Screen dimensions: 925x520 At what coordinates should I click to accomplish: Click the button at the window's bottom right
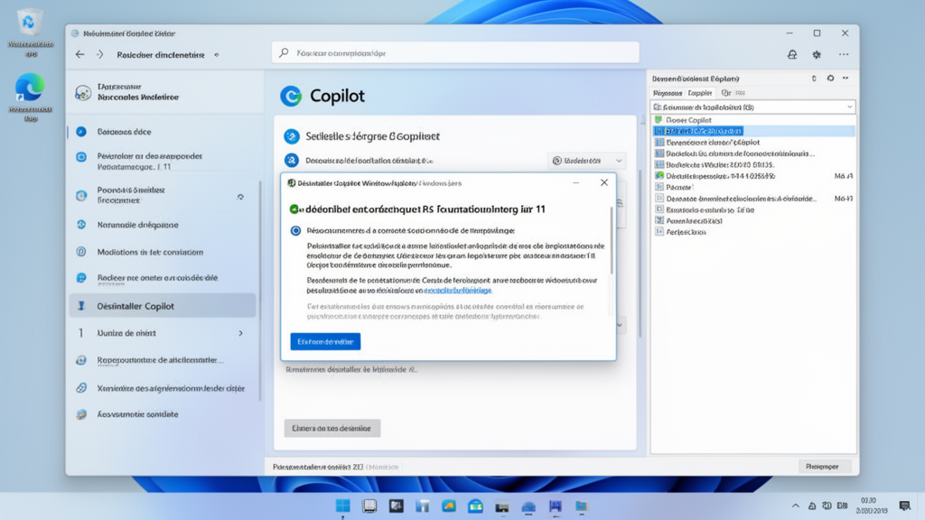[825, 467]
